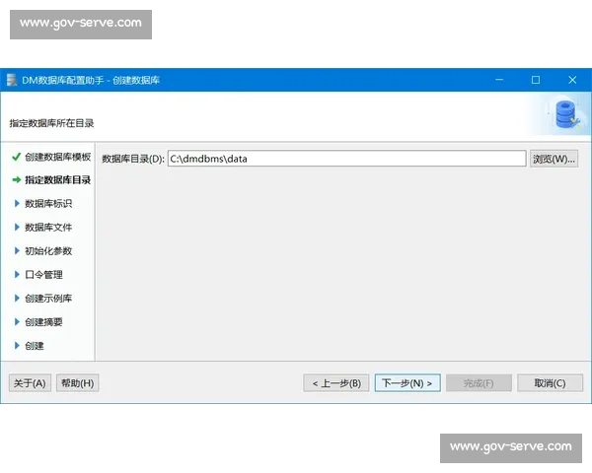This screenshot has width=592, height=473.
Task: Click the 关于(A) about button
Action: tap(30, 383)
